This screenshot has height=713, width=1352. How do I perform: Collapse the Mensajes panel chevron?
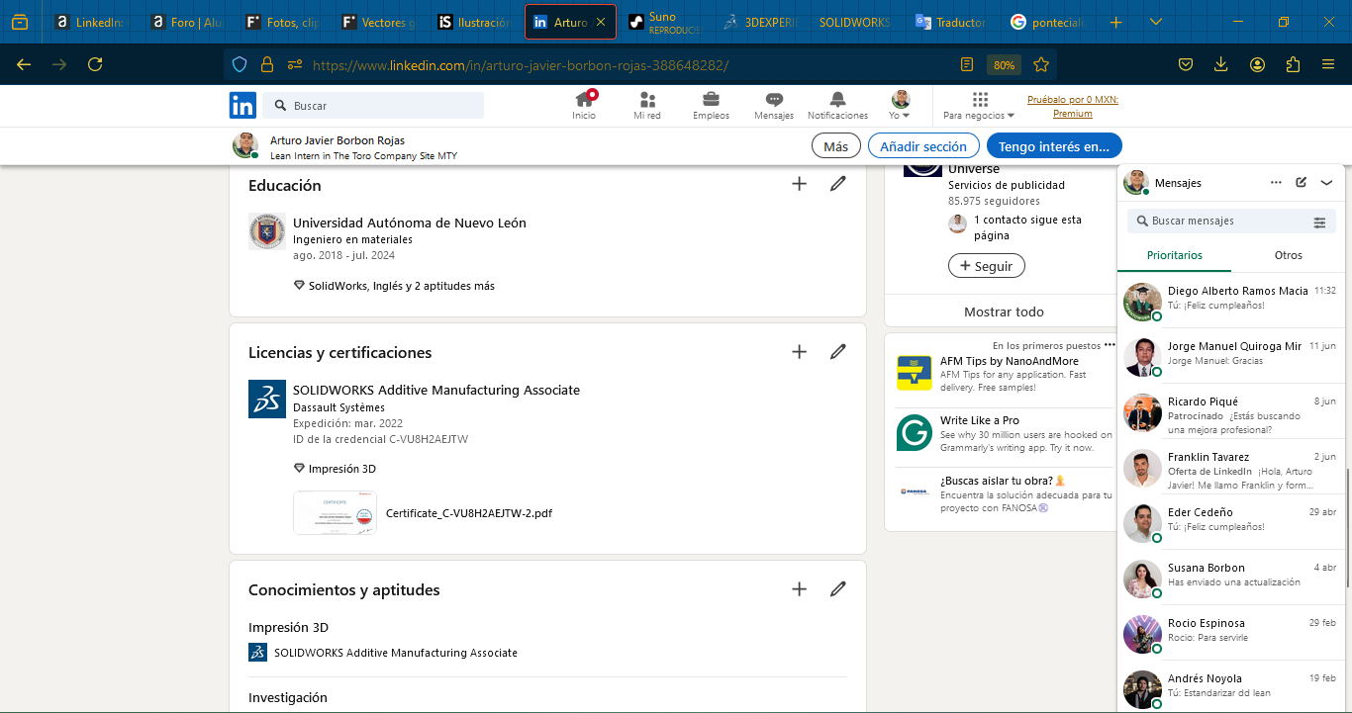click(1327, 183)
